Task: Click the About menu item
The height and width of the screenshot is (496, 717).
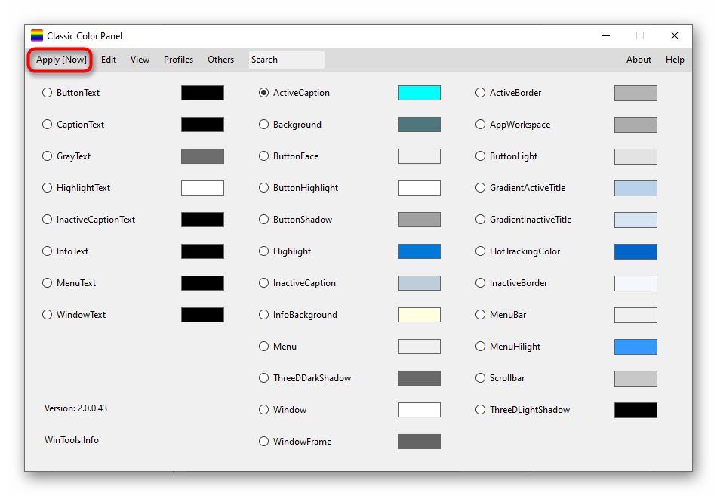Action: point(639,60)
